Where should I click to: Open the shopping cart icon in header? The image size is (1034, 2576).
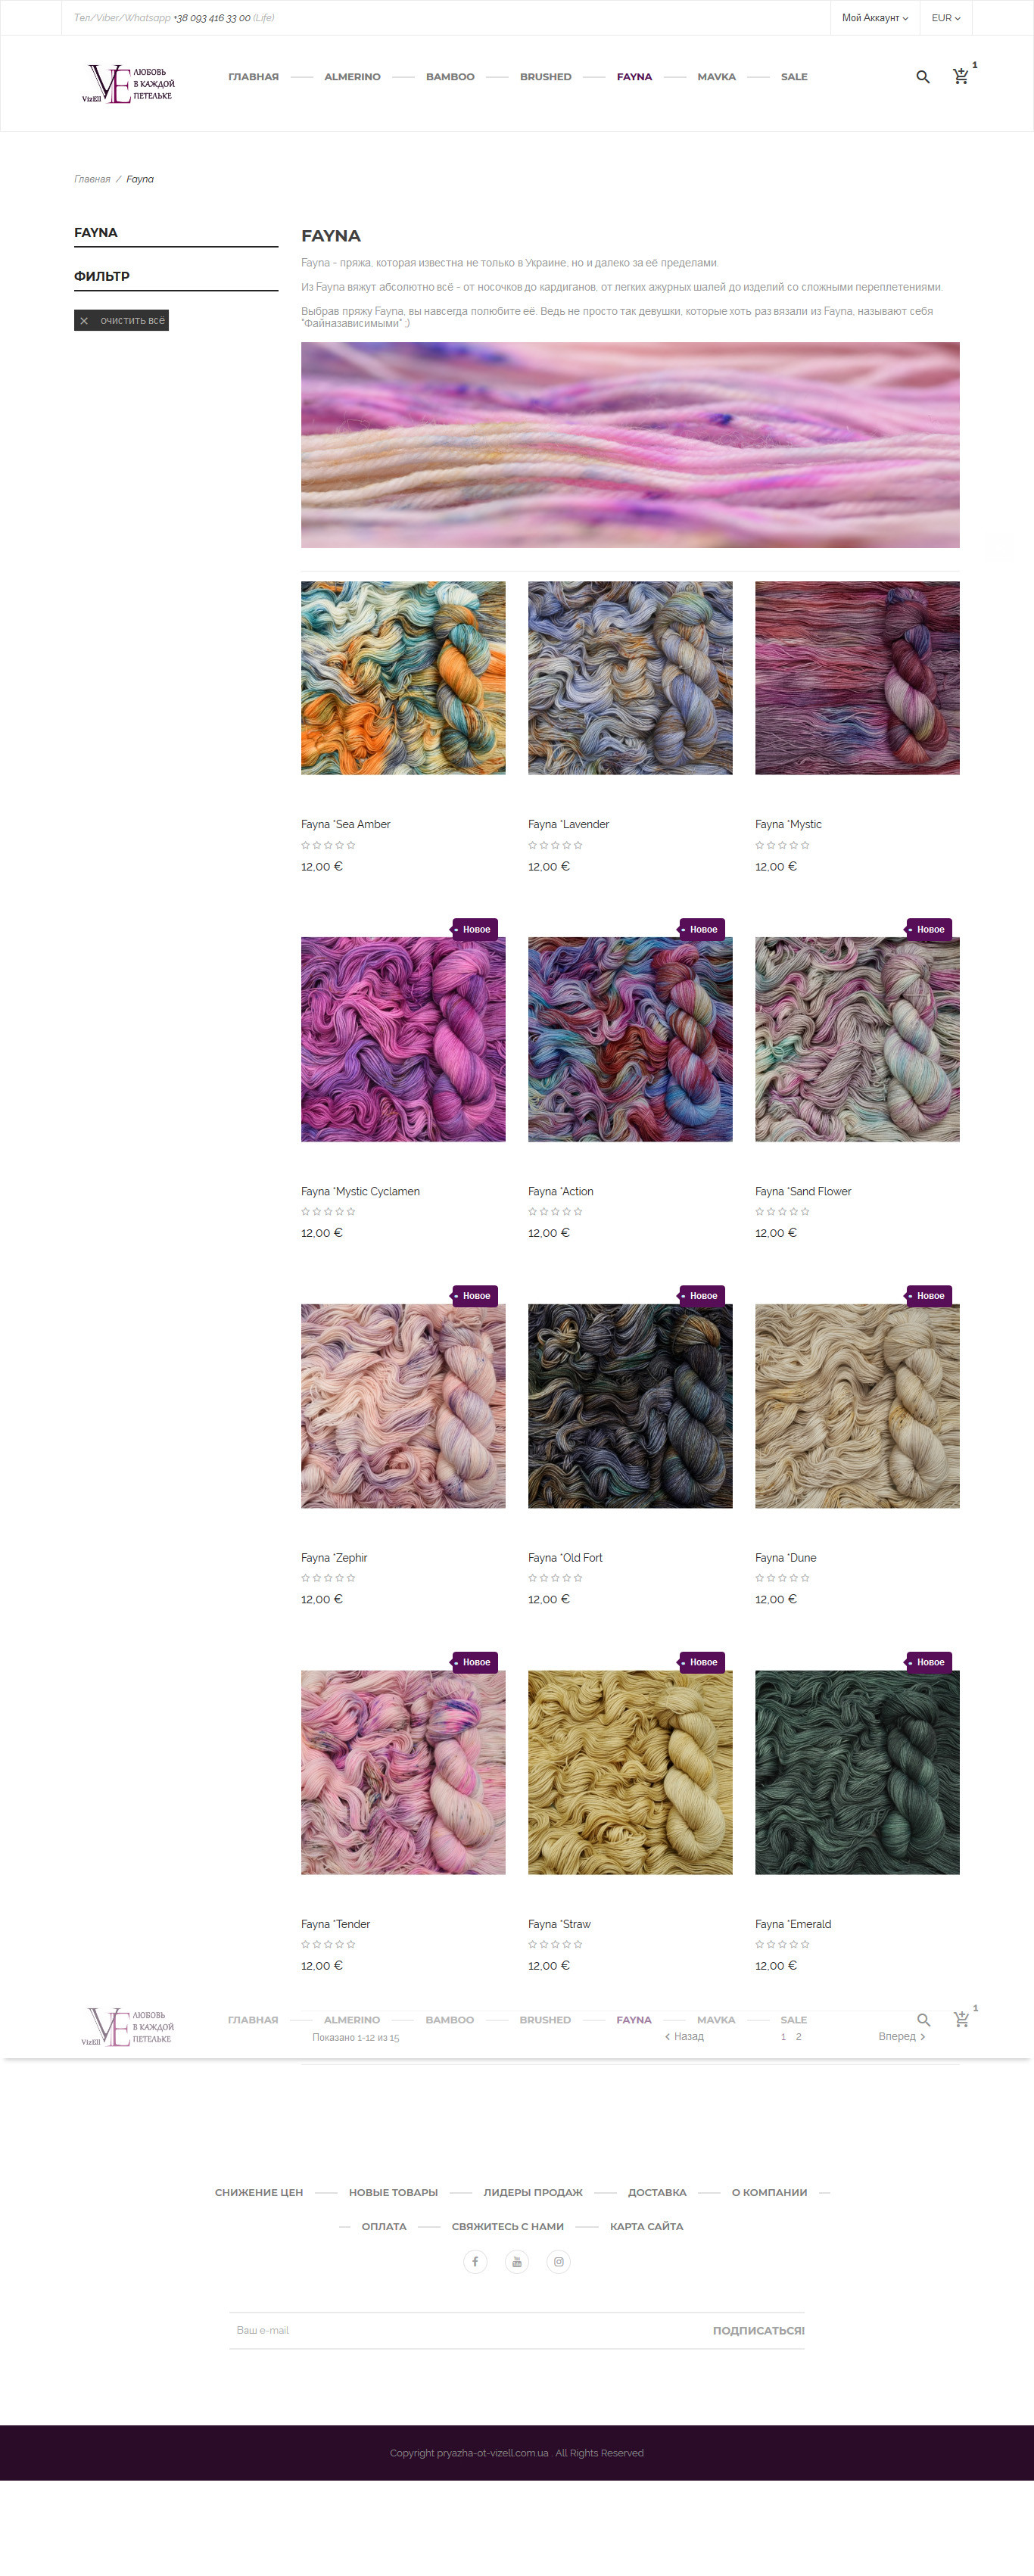960,76
